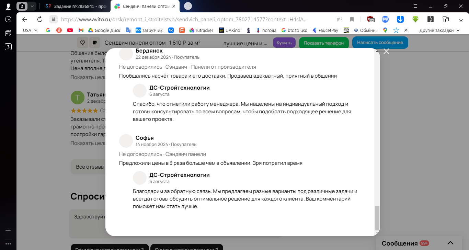Click the Бердянск reviewer name

[149, 51]
